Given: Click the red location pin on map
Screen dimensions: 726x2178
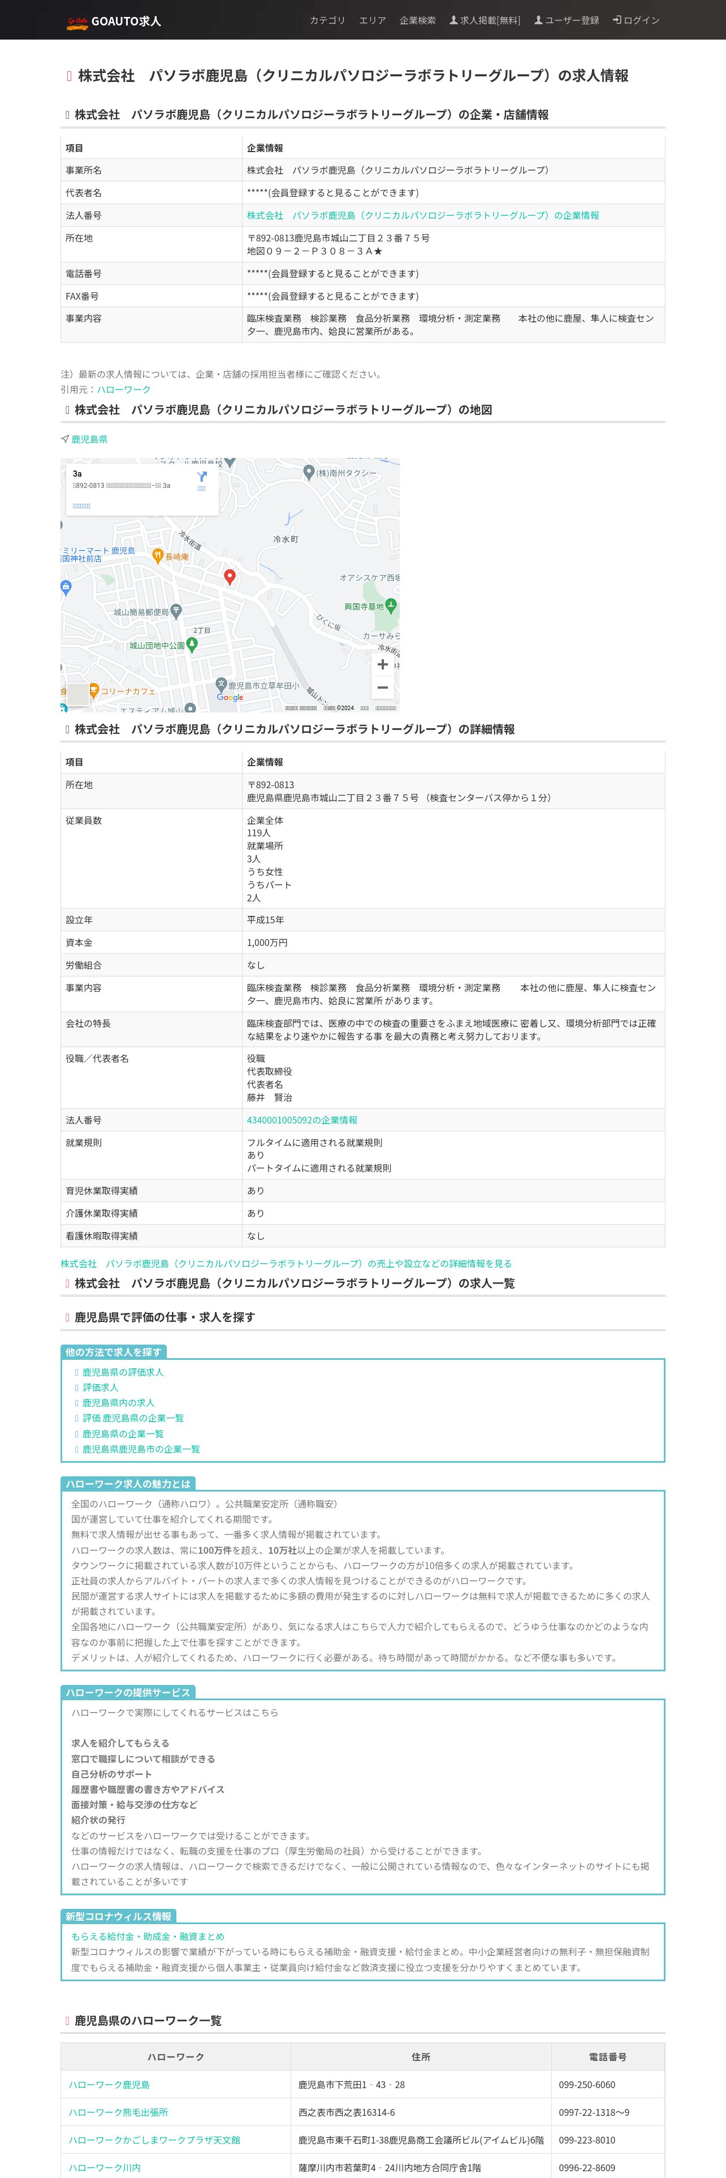Looking at the screenshot, I should (x=229, y=577).
